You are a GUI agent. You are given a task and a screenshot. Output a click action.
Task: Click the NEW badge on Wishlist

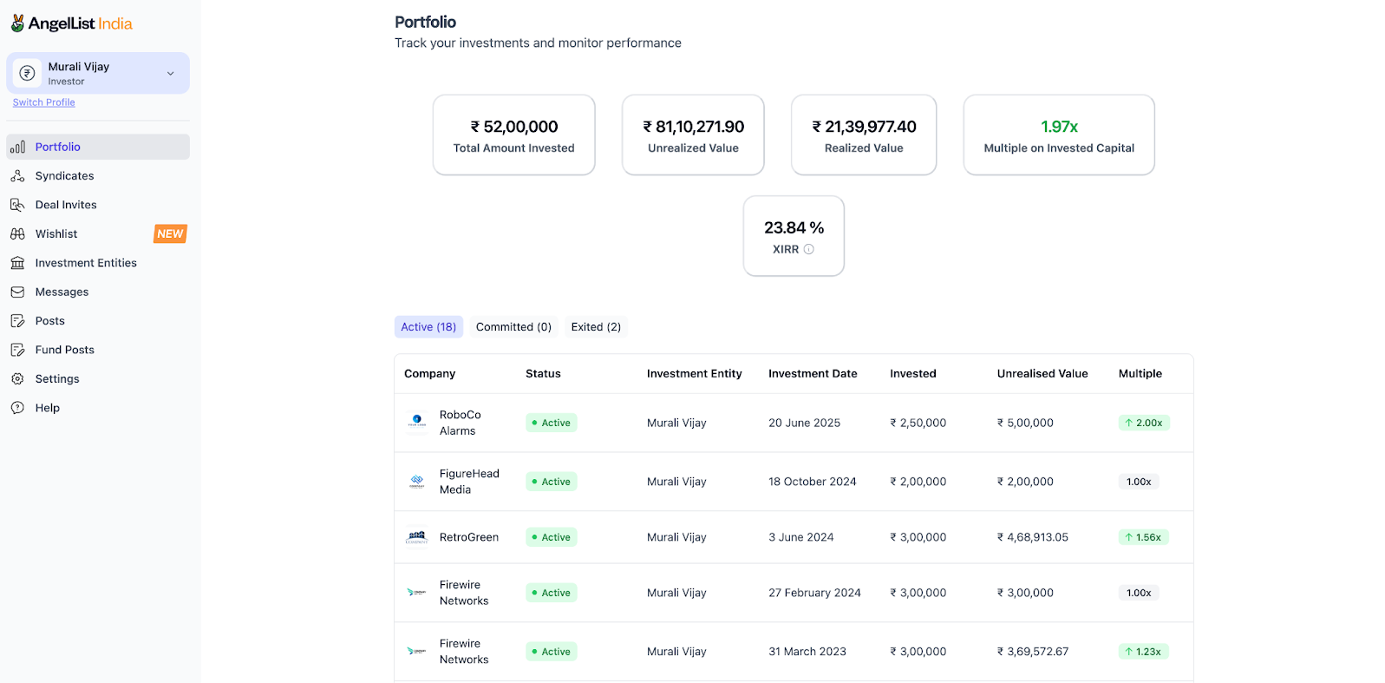point(170,234)
